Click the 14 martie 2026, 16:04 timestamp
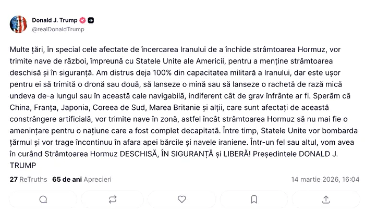The image size is (365, 213). pos(325,179)
